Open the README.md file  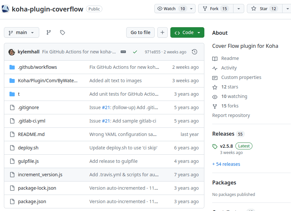(x=31, y=134)
